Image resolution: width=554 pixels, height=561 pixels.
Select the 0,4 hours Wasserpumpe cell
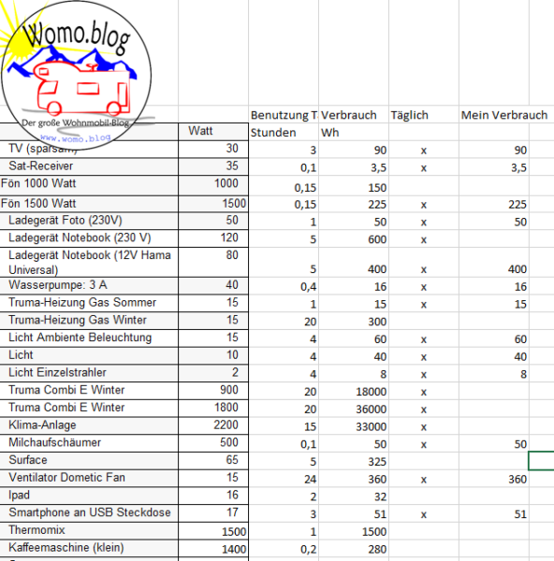click(x=284, y=286)
